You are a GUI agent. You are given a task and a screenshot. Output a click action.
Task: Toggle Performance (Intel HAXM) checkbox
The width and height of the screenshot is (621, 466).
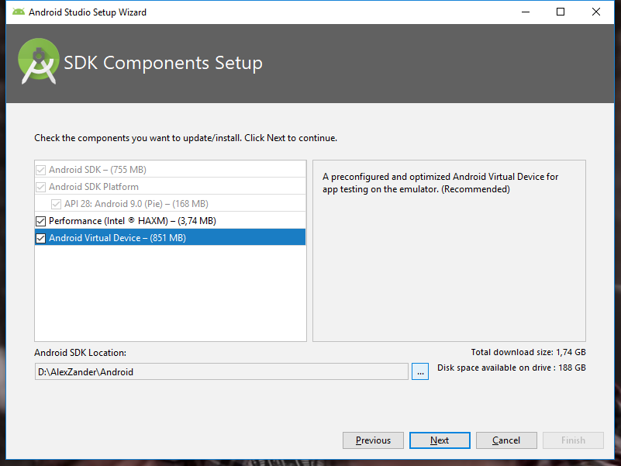point(41,221)
